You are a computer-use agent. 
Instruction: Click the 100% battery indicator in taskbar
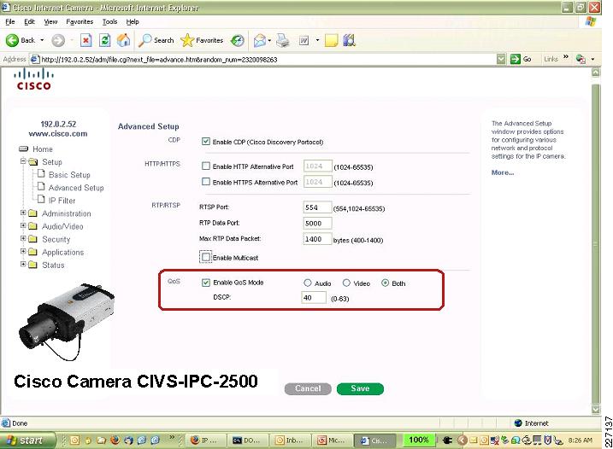[419, 440]
